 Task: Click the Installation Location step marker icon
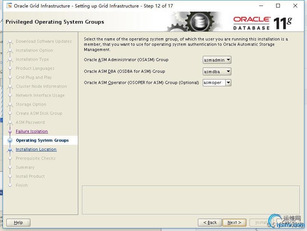pyautogui.click(x=10, y=150)
